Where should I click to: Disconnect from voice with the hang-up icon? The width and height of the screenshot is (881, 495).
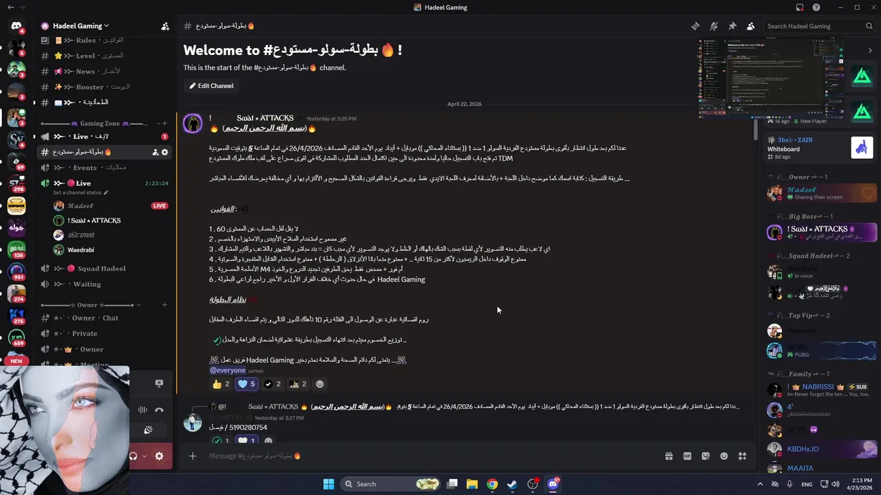pos(159,410)
